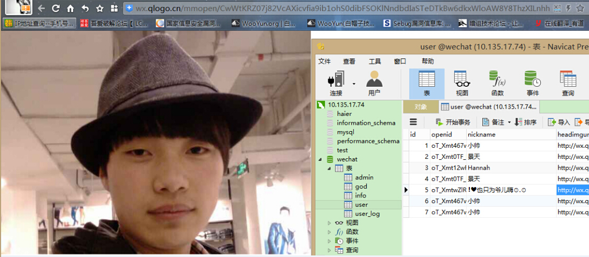Collapse the 表 tables folder

pos(329,168)
